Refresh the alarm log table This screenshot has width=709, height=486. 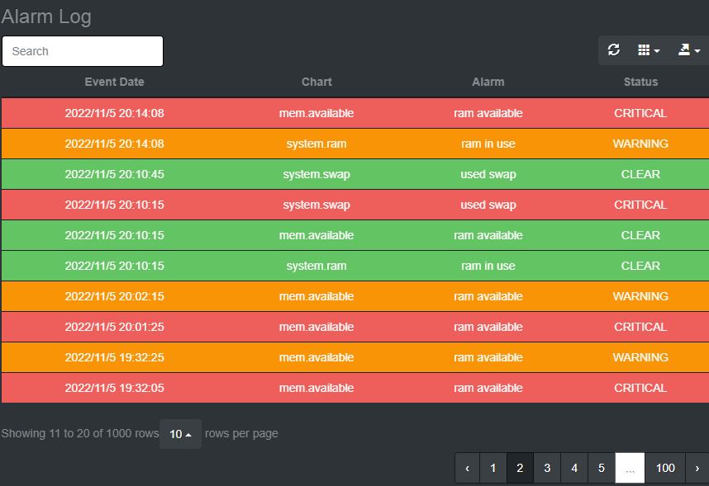pyautogui.click(x=614, y=50)
